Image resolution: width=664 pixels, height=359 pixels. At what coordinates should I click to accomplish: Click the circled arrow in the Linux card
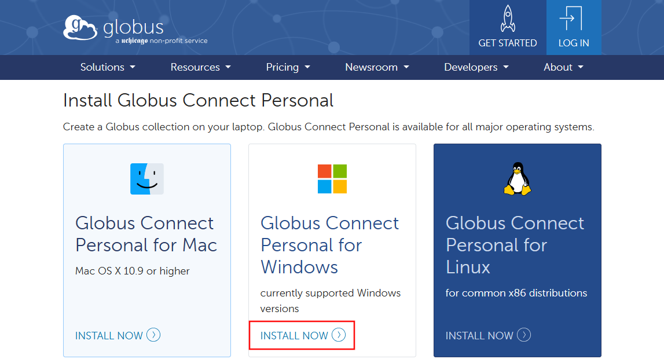524,335
